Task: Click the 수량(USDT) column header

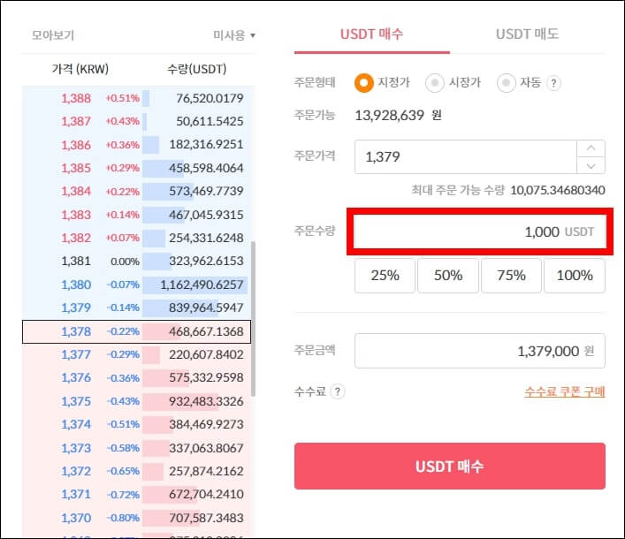Action: (197, 69)
